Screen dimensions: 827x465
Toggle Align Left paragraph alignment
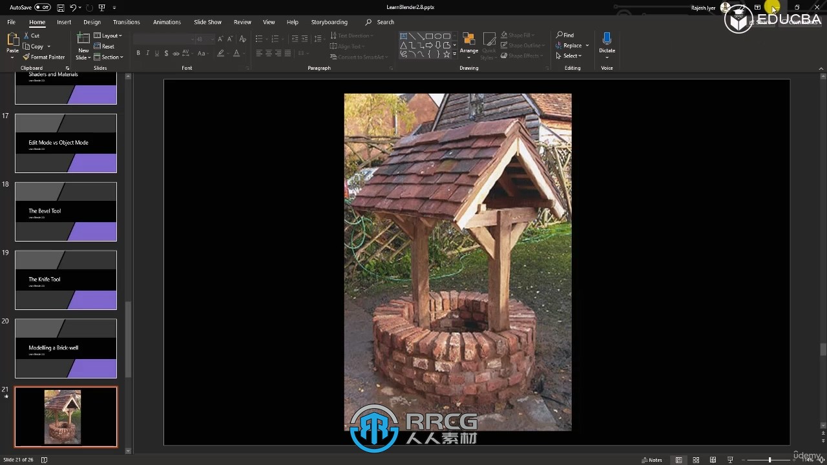click(x=259, y=54)
